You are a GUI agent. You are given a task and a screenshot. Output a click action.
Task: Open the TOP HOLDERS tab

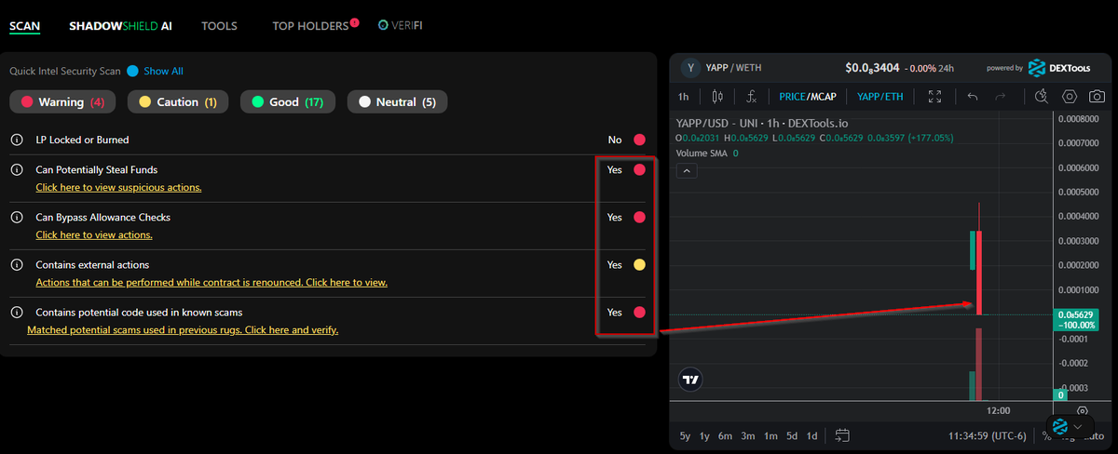pyautogui.click(x=310, y=26)
